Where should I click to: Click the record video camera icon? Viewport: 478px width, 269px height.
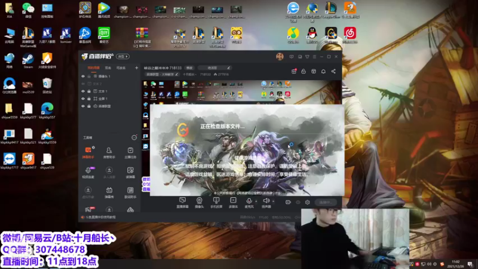coord(288,202)
